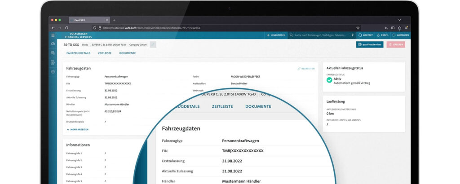Select the FleetCARS browser tab
Viewport: 460px width, 184px height.
pyautogui.click(x=89, y=20)
